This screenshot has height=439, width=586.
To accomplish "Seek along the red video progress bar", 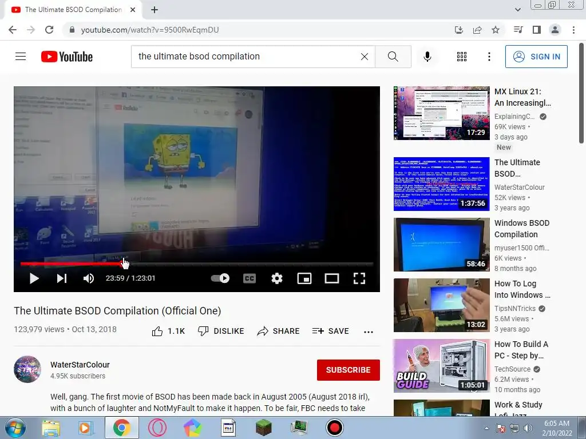I will [x=197, y=264].
